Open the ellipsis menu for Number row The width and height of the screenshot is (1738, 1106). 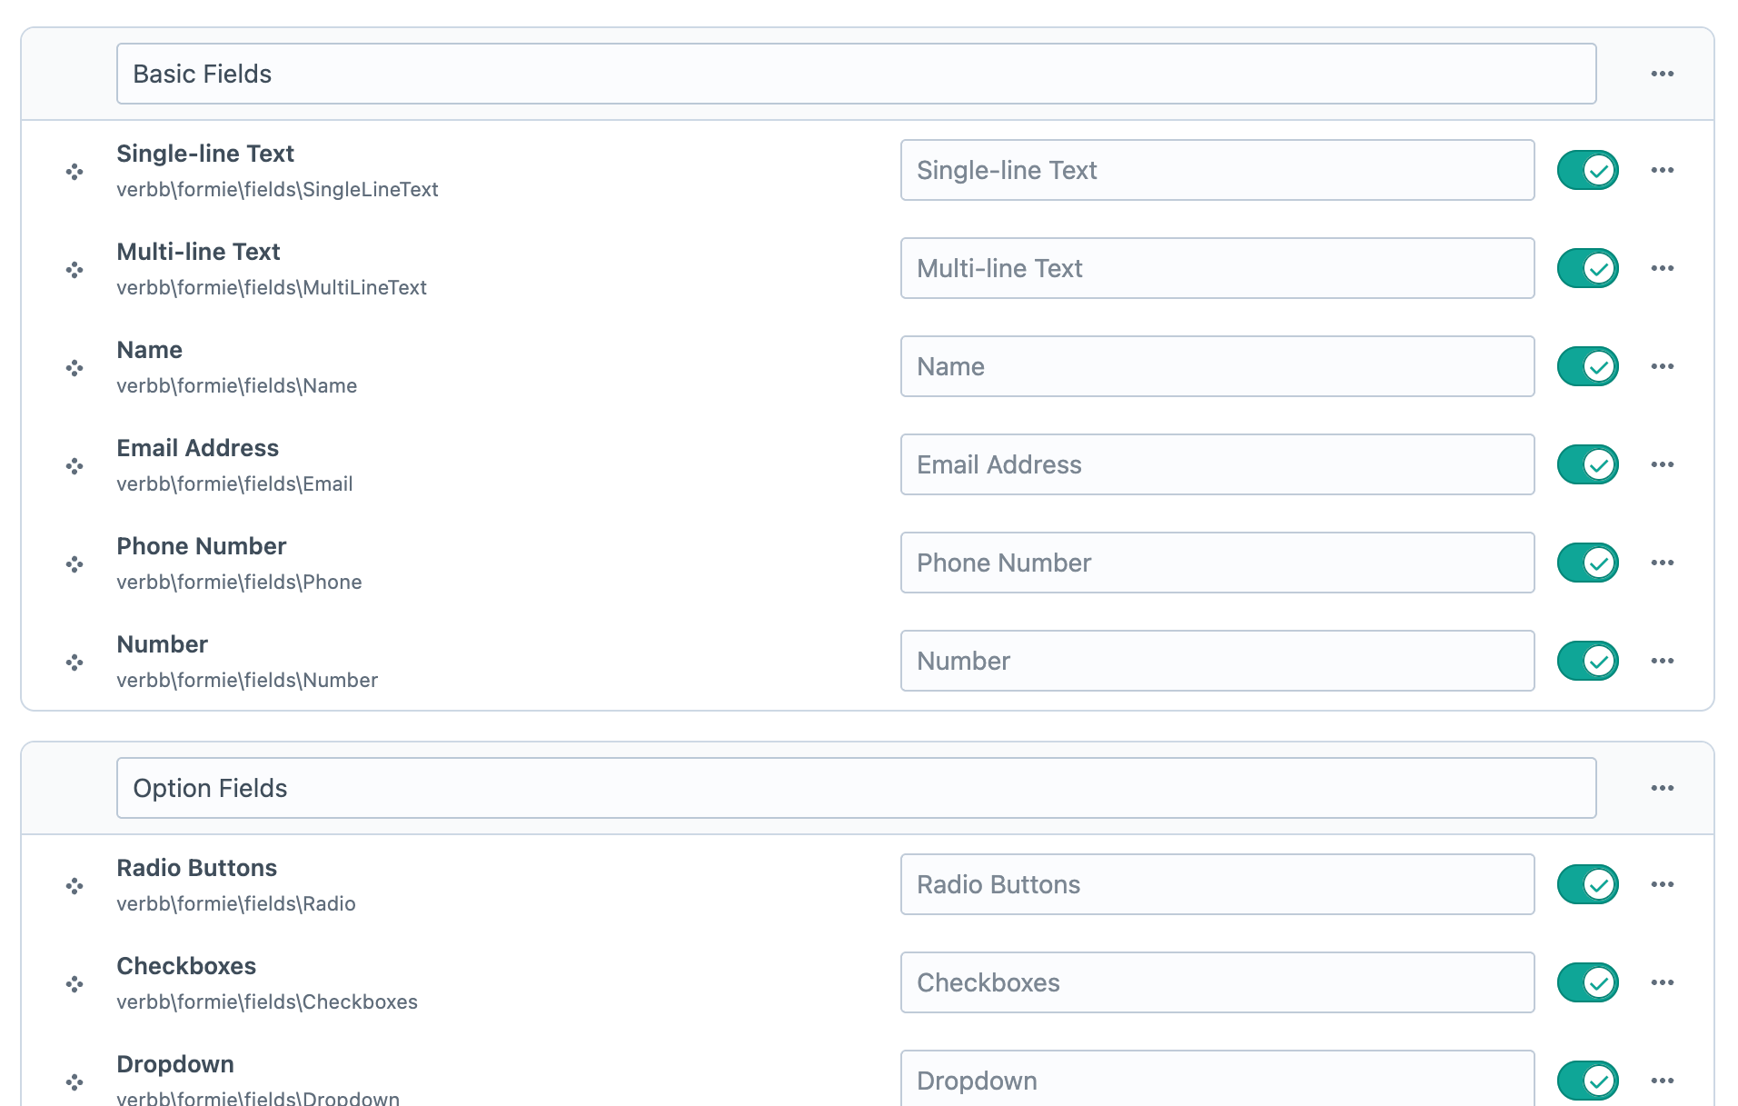coord(1663,661)
